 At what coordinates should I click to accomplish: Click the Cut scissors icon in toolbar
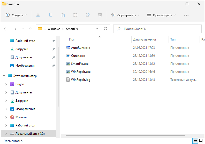(x=38, y=15)
